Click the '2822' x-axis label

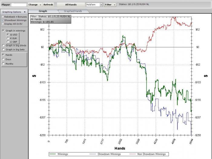[120, 141]
